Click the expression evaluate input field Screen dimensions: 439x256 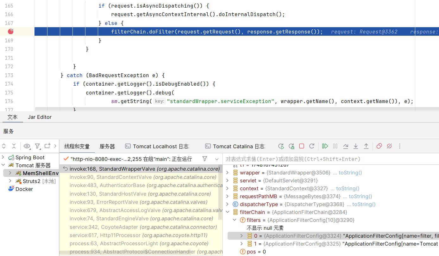tap(331, 159)
